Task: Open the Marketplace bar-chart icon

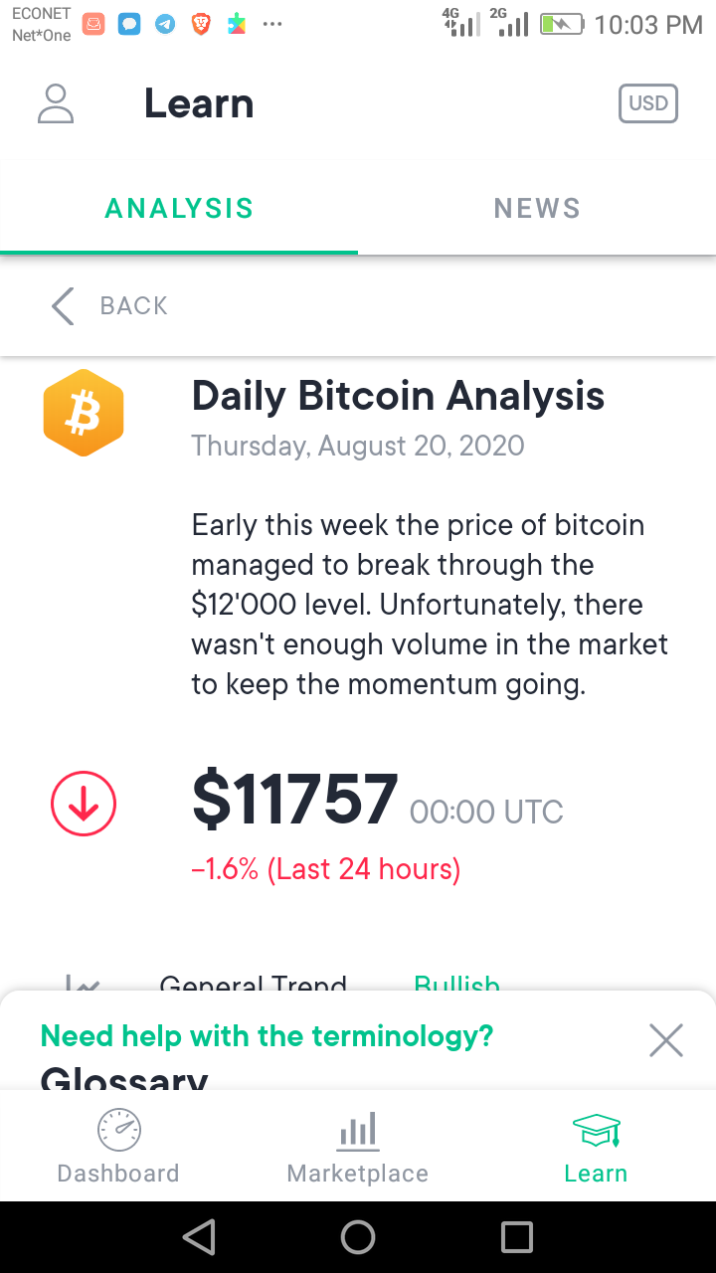Action: click(358, 1130)
